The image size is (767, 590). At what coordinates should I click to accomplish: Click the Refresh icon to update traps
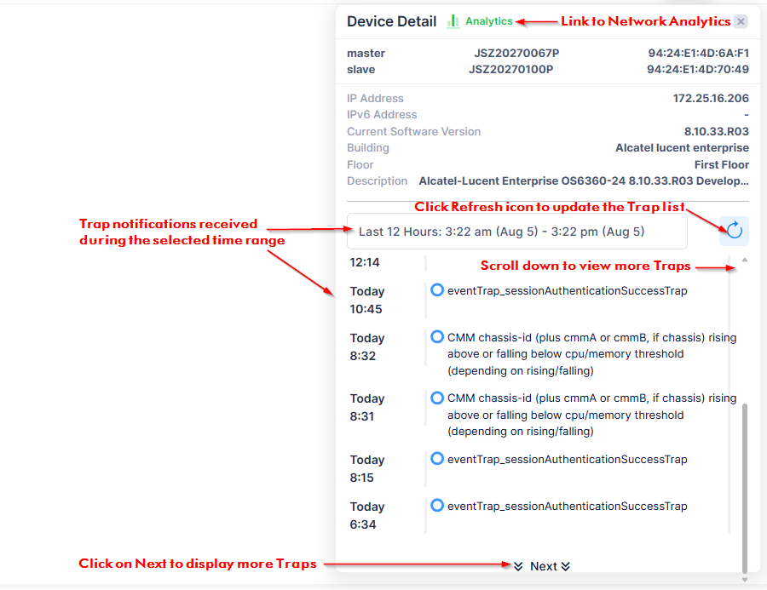tap(734, 231)
